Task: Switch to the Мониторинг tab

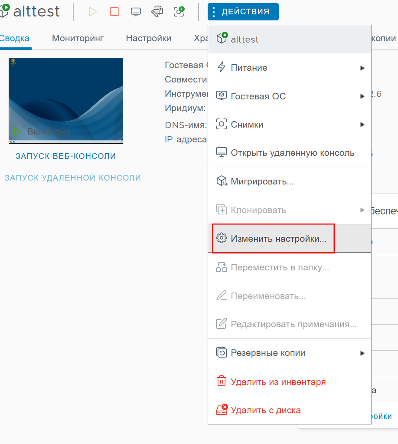Action: coord(78,38)
